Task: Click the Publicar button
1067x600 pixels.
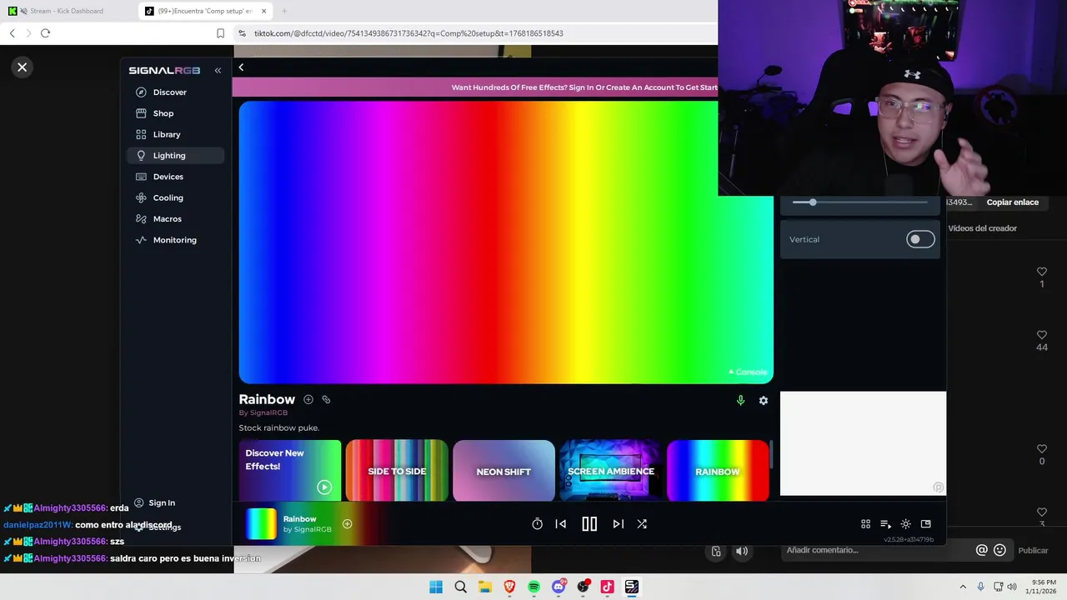Action: click(x=1033, y=550)
